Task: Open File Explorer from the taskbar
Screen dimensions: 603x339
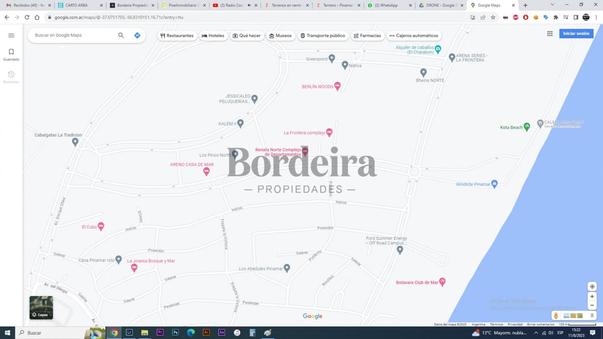Action: (x=145, y=333)
